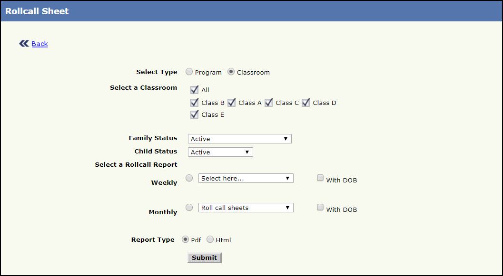
Task: Open the Weekly 'Select here...' dropdown
Action: click(x=246, y=178)
